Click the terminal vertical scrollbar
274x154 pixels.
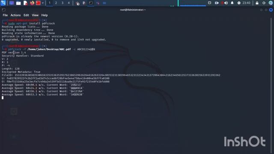point(271,86)
